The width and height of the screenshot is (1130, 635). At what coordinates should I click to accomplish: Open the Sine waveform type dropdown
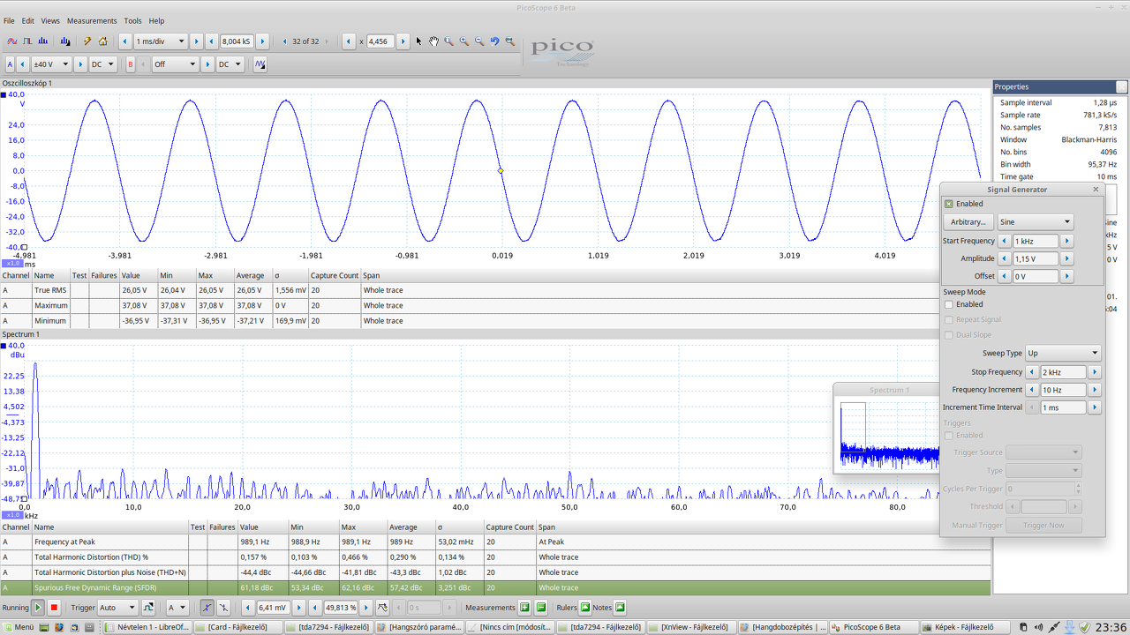point(1035,222)
